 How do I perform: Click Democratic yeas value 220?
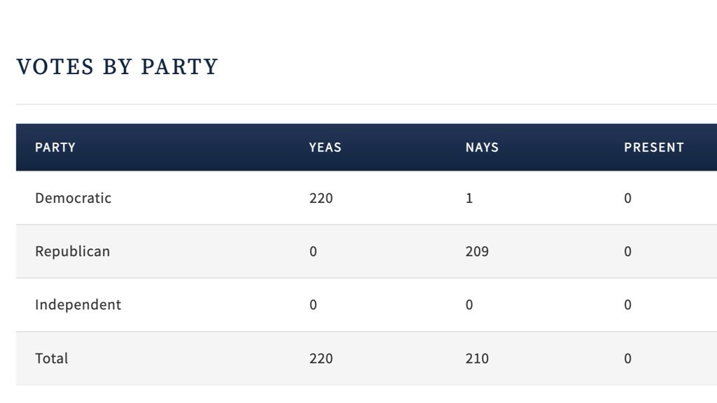coord(321,198)
